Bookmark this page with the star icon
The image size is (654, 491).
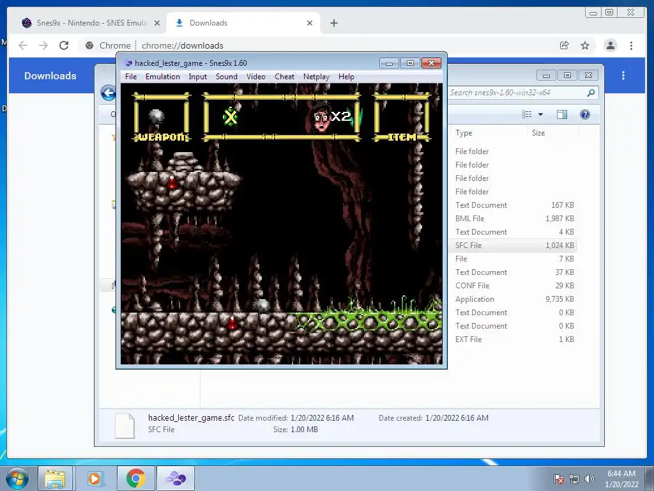tap(585, 45)
